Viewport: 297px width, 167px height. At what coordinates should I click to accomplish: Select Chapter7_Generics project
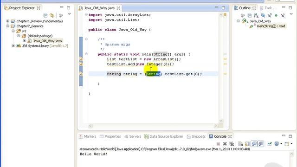tap(30, 26)
